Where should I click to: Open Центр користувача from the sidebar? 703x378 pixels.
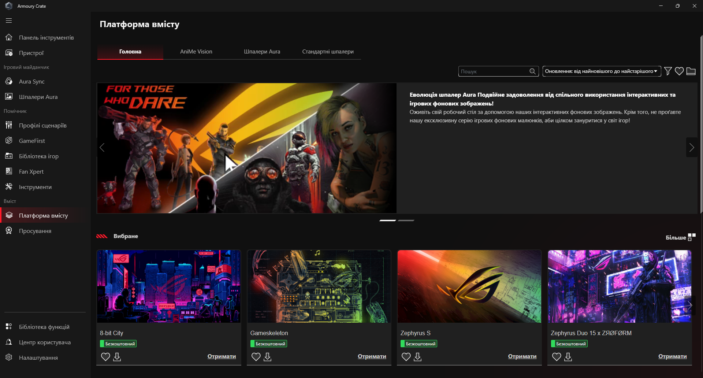point(45,342)
